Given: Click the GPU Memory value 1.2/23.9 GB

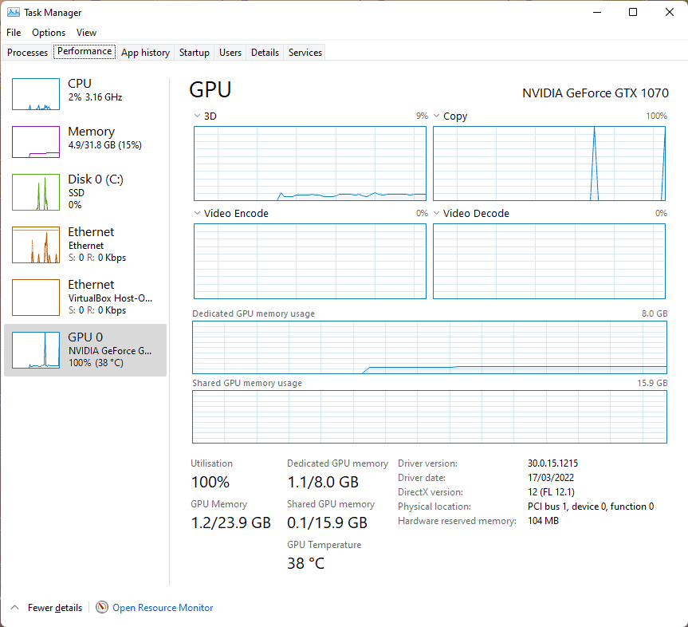Looking at the screenshot, I should click(231, 522).
